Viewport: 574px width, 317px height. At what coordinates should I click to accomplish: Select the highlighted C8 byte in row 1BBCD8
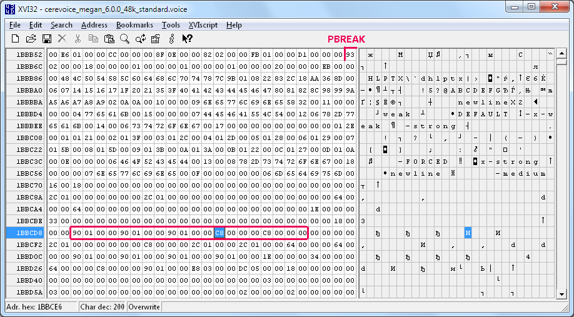[x=219, y=233]
